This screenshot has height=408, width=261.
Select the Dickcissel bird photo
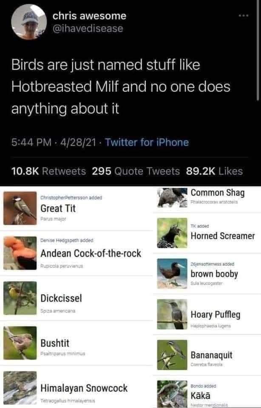[20, 298]
